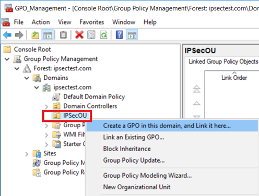Image resolution: width=259 pixels, height=196 pixels.
Task: Select Group Policy Management tree label
Action: (61, 59)
